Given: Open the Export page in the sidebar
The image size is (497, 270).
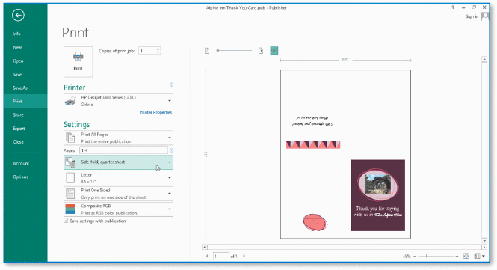Looking at the screenshot, I should [19, 129].
